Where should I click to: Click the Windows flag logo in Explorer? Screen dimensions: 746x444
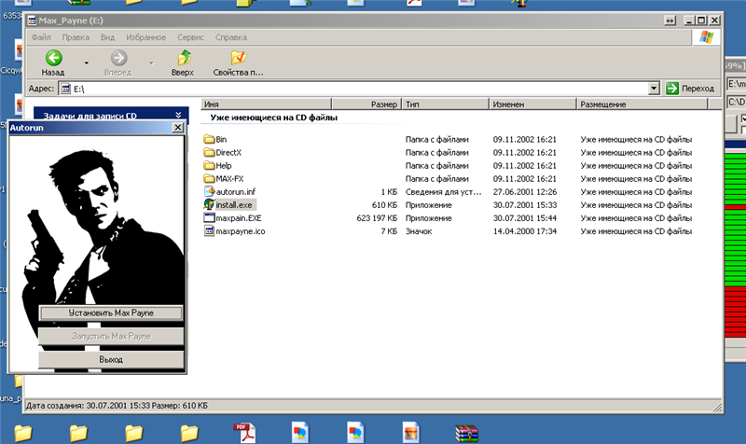[707, 37]
